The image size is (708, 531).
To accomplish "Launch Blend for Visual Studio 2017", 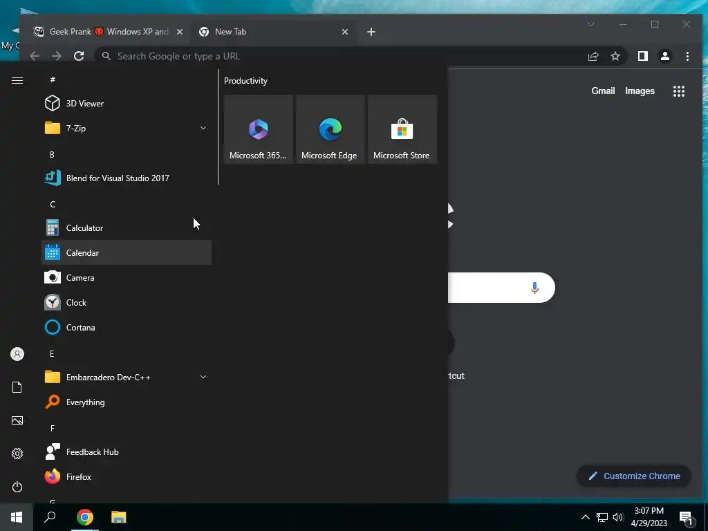I will [127, 178].
